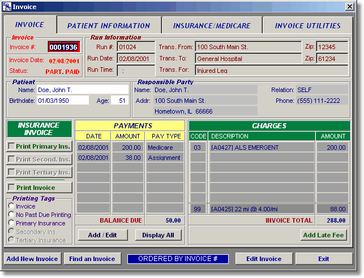Click the Invoice # field 0001936

tap(63, 47)
